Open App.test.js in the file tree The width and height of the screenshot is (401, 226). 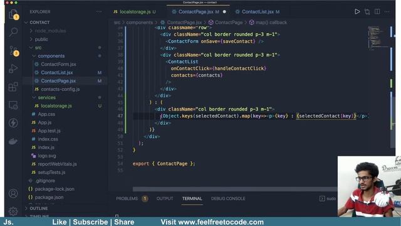pos(49,131)
